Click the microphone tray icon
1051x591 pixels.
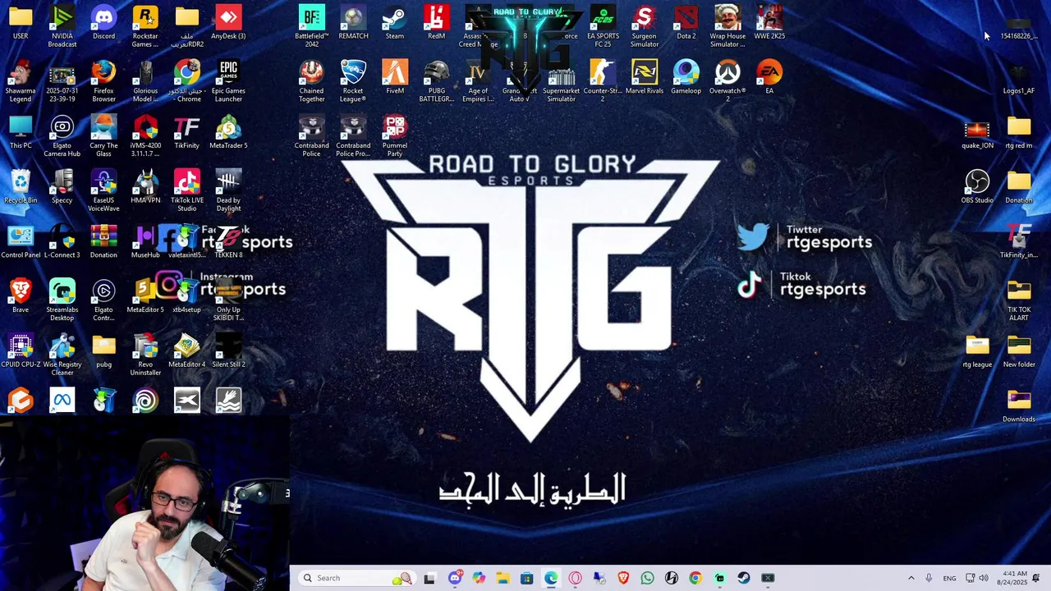[x=929, y=578]
